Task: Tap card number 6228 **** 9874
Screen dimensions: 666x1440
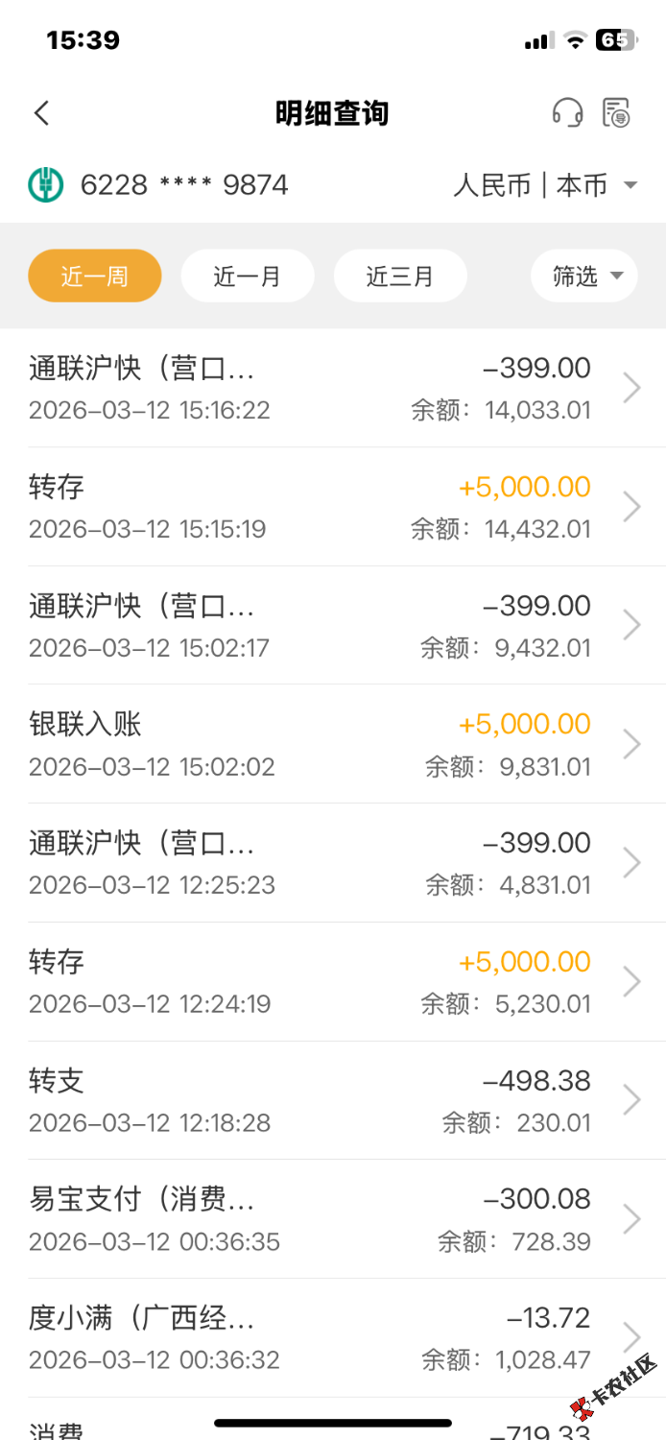Action: [x=184, y=184]
